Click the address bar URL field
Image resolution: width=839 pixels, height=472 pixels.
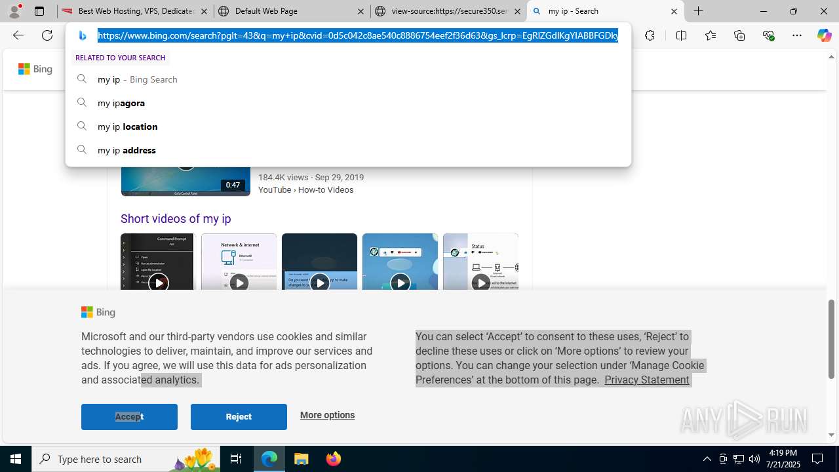[358, 35]
